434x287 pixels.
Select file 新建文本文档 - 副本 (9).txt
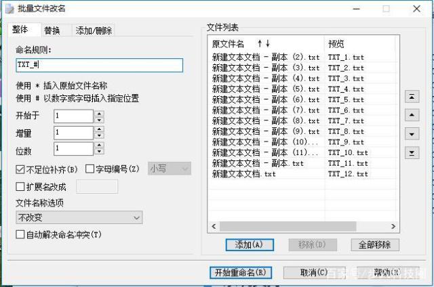click(x=266, y=131)
